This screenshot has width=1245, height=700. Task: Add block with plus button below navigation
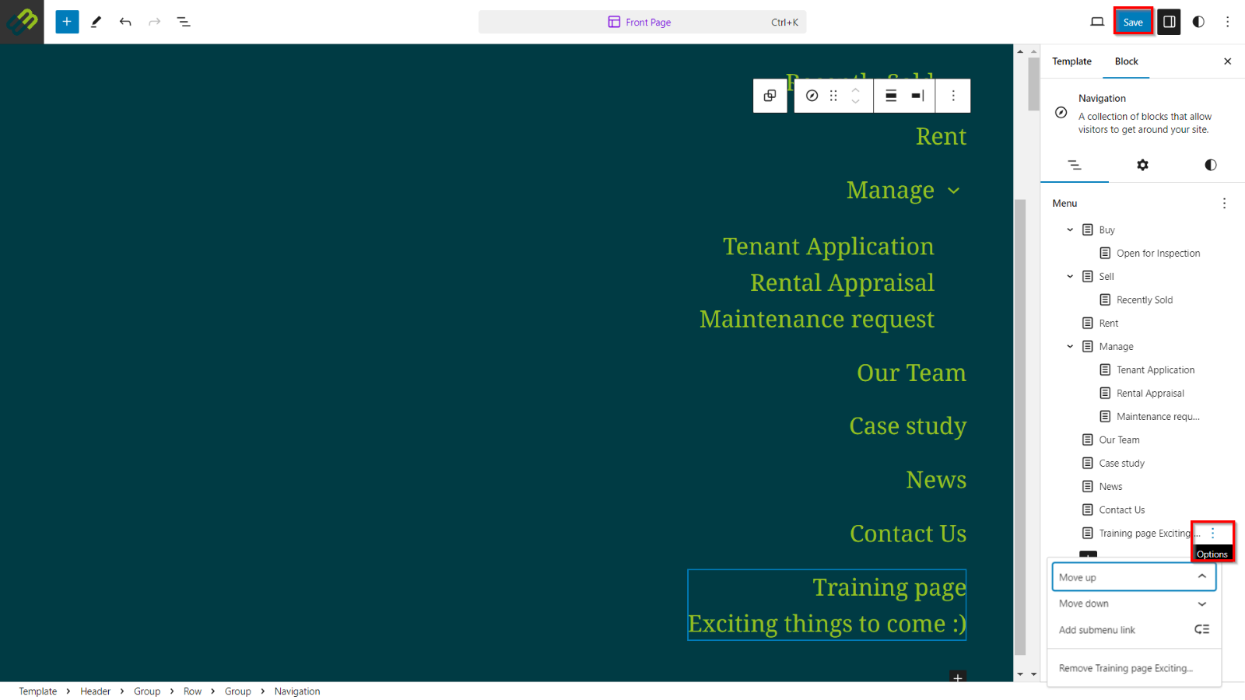point(958,677)
